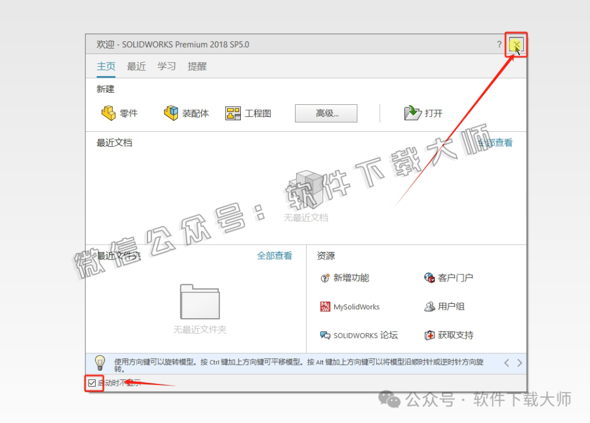Image resolution: width=590 pixels, height=423 pixels.
Task: Click 全部查看 next to 最近文档
Action: point(494,142)
